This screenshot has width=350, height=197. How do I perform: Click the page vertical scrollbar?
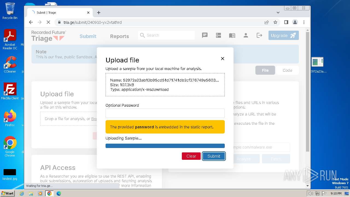307,92
